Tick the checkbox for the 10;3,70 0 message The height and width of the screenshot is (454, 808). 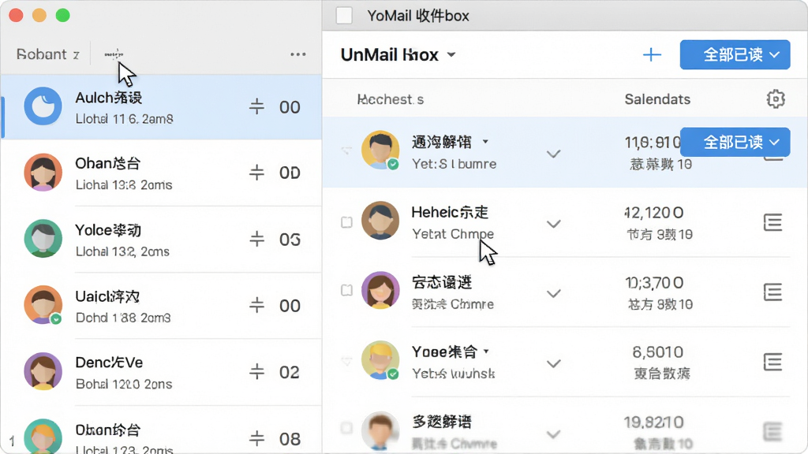point(347,290)
